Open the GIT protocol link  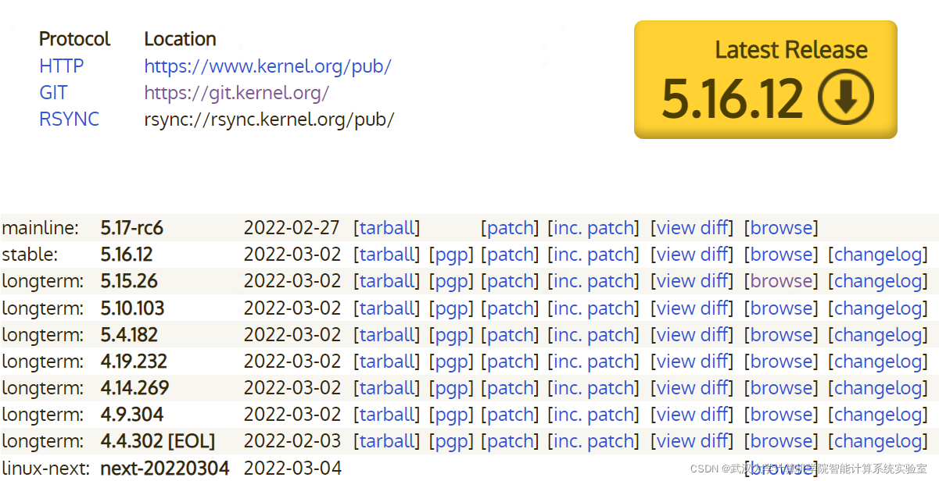[x=52, y=92]
